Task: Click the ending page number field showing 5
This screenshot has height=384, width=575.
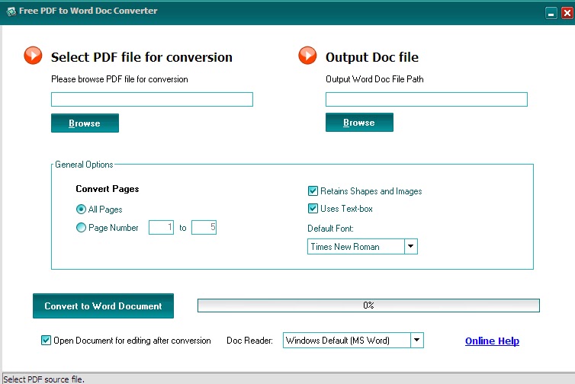Action: coord(204,228)
